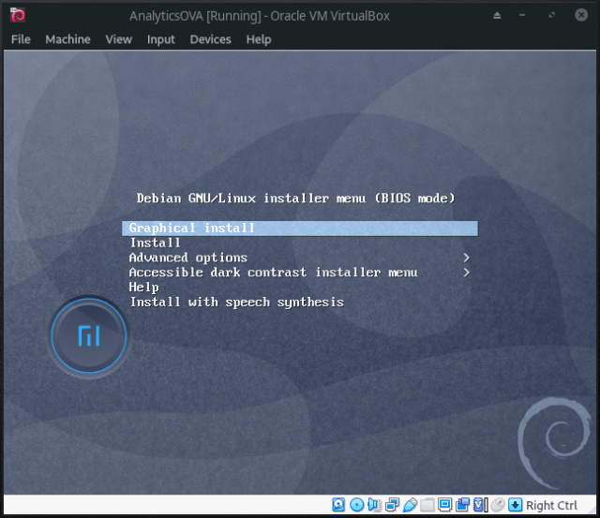The width and height of the screenshot is (600, 518).
Task: Expand Accessible dark contrast installer menu arrow
Action: (466, 273)
